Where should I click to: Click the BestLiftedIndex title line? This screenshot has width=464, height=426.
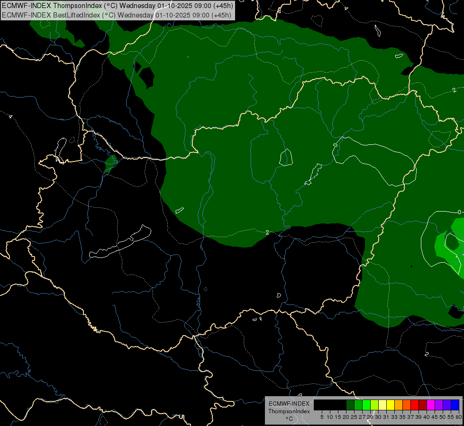coord(117,15)
